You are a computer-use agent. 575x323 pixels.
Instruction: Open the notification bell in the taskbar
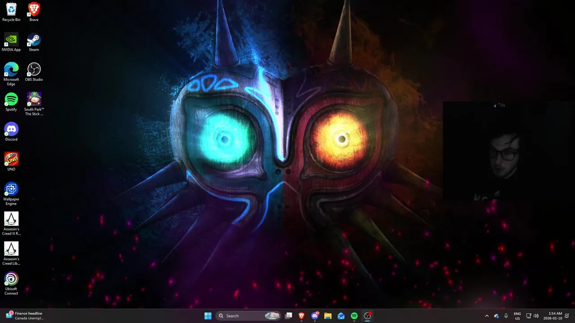567,316
